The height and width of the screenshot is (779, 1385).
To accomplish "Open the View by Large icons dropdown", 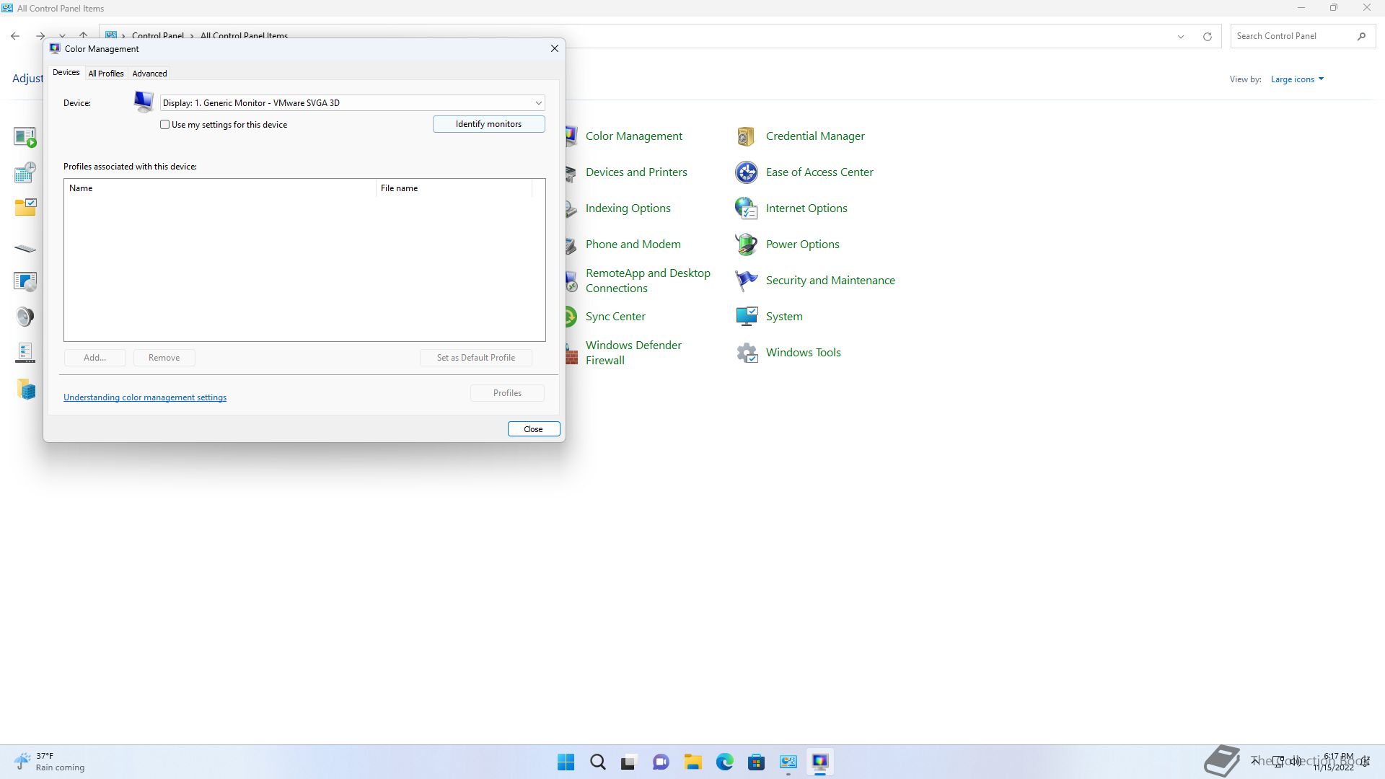I will pyautogui.click(x=1297, y=79).
